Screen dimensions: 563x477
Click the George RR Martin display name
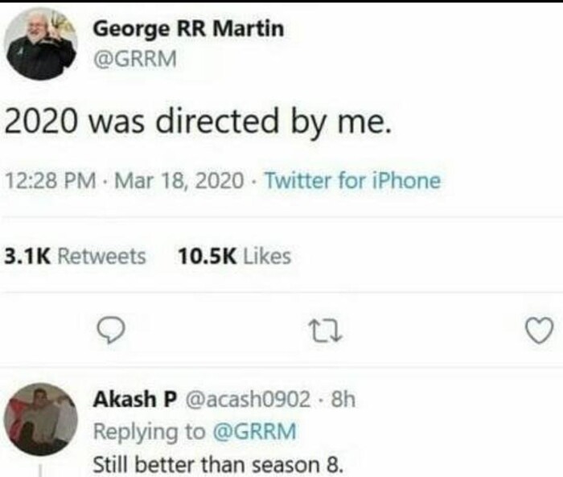tap(189, 30)
